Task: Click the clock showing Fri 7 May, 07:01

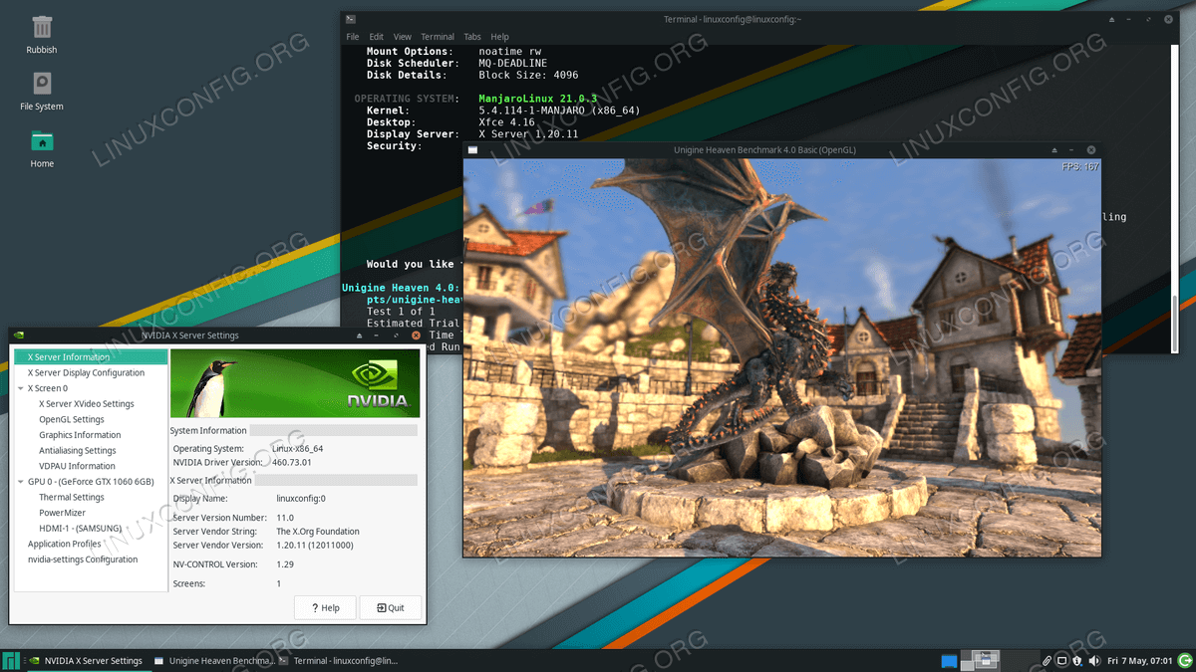Action: 1139,660
